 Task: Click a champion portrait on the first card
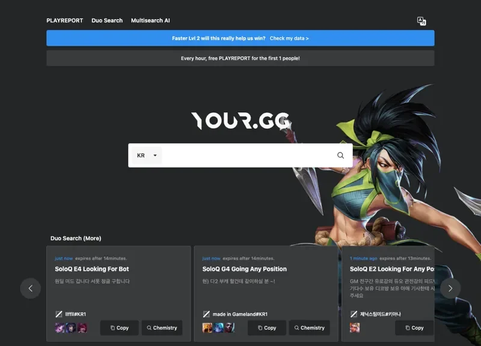(x=60, y=328)
